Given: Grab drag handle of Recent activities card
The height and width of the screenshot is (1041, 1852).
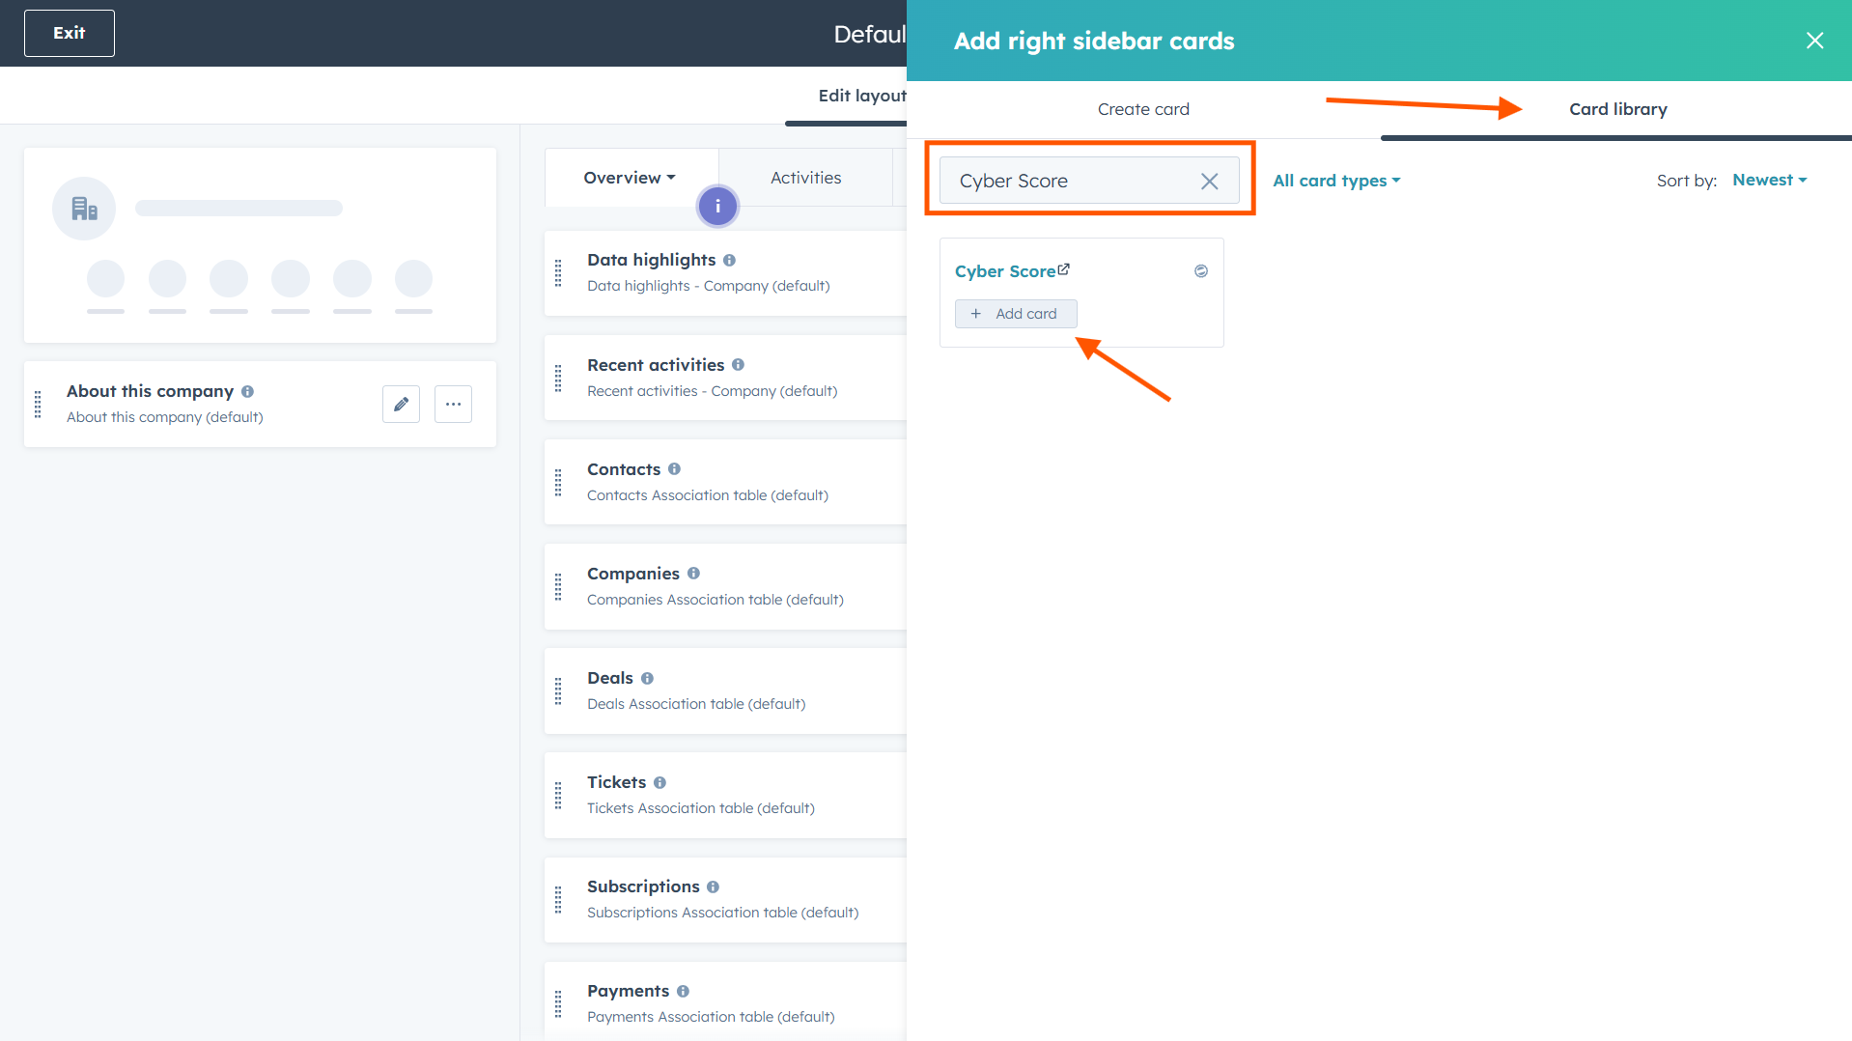Looking at the screenshot, I should [x=558, y=378].
